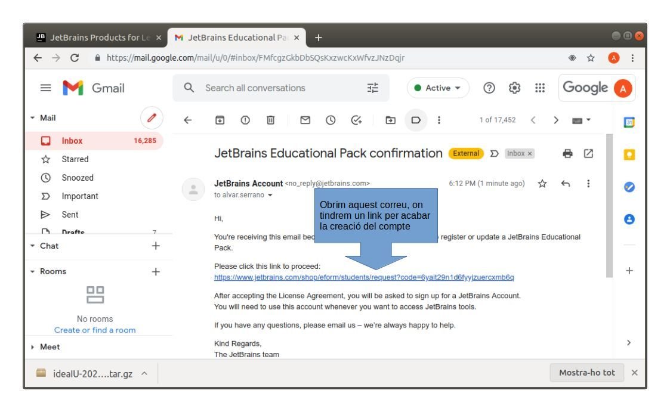Click the Mostra-ho tot button
This screenshot has height=412, width=670.
pyautogui.click(x=587, y=373)
